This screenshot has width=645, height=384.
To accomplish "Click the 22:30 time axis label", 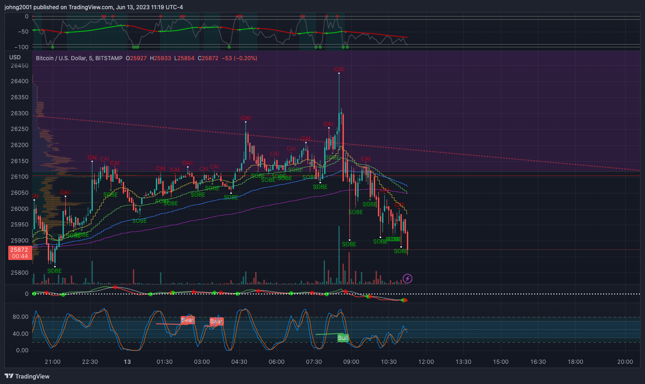I will tap(90, 362).
